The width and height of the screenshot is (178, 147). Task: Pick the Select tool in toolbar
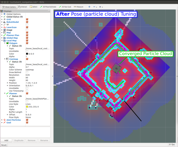(34, 6)
